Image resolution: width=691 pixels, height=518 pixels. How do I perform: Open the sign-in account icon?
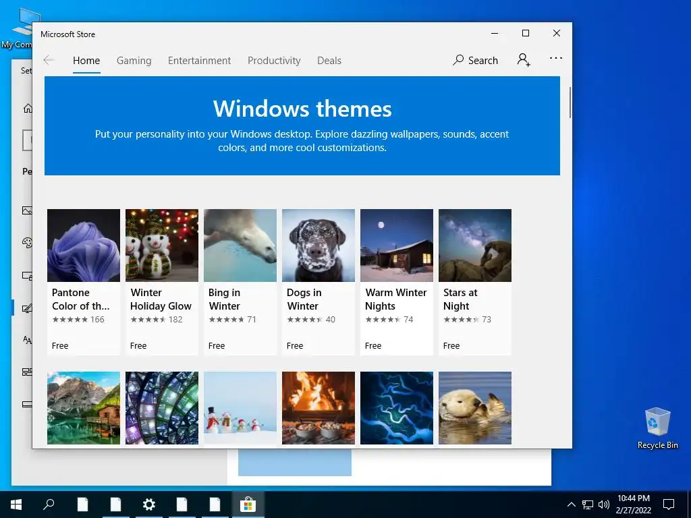click(524, 59)
